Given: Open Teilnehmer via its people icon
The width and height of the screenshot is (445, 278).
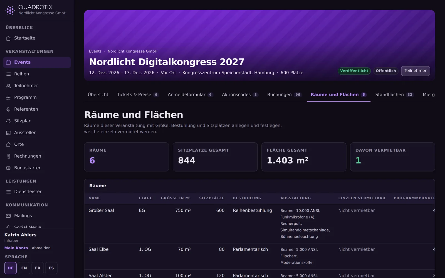Looking at the screenshot, I should coord(8,86).
